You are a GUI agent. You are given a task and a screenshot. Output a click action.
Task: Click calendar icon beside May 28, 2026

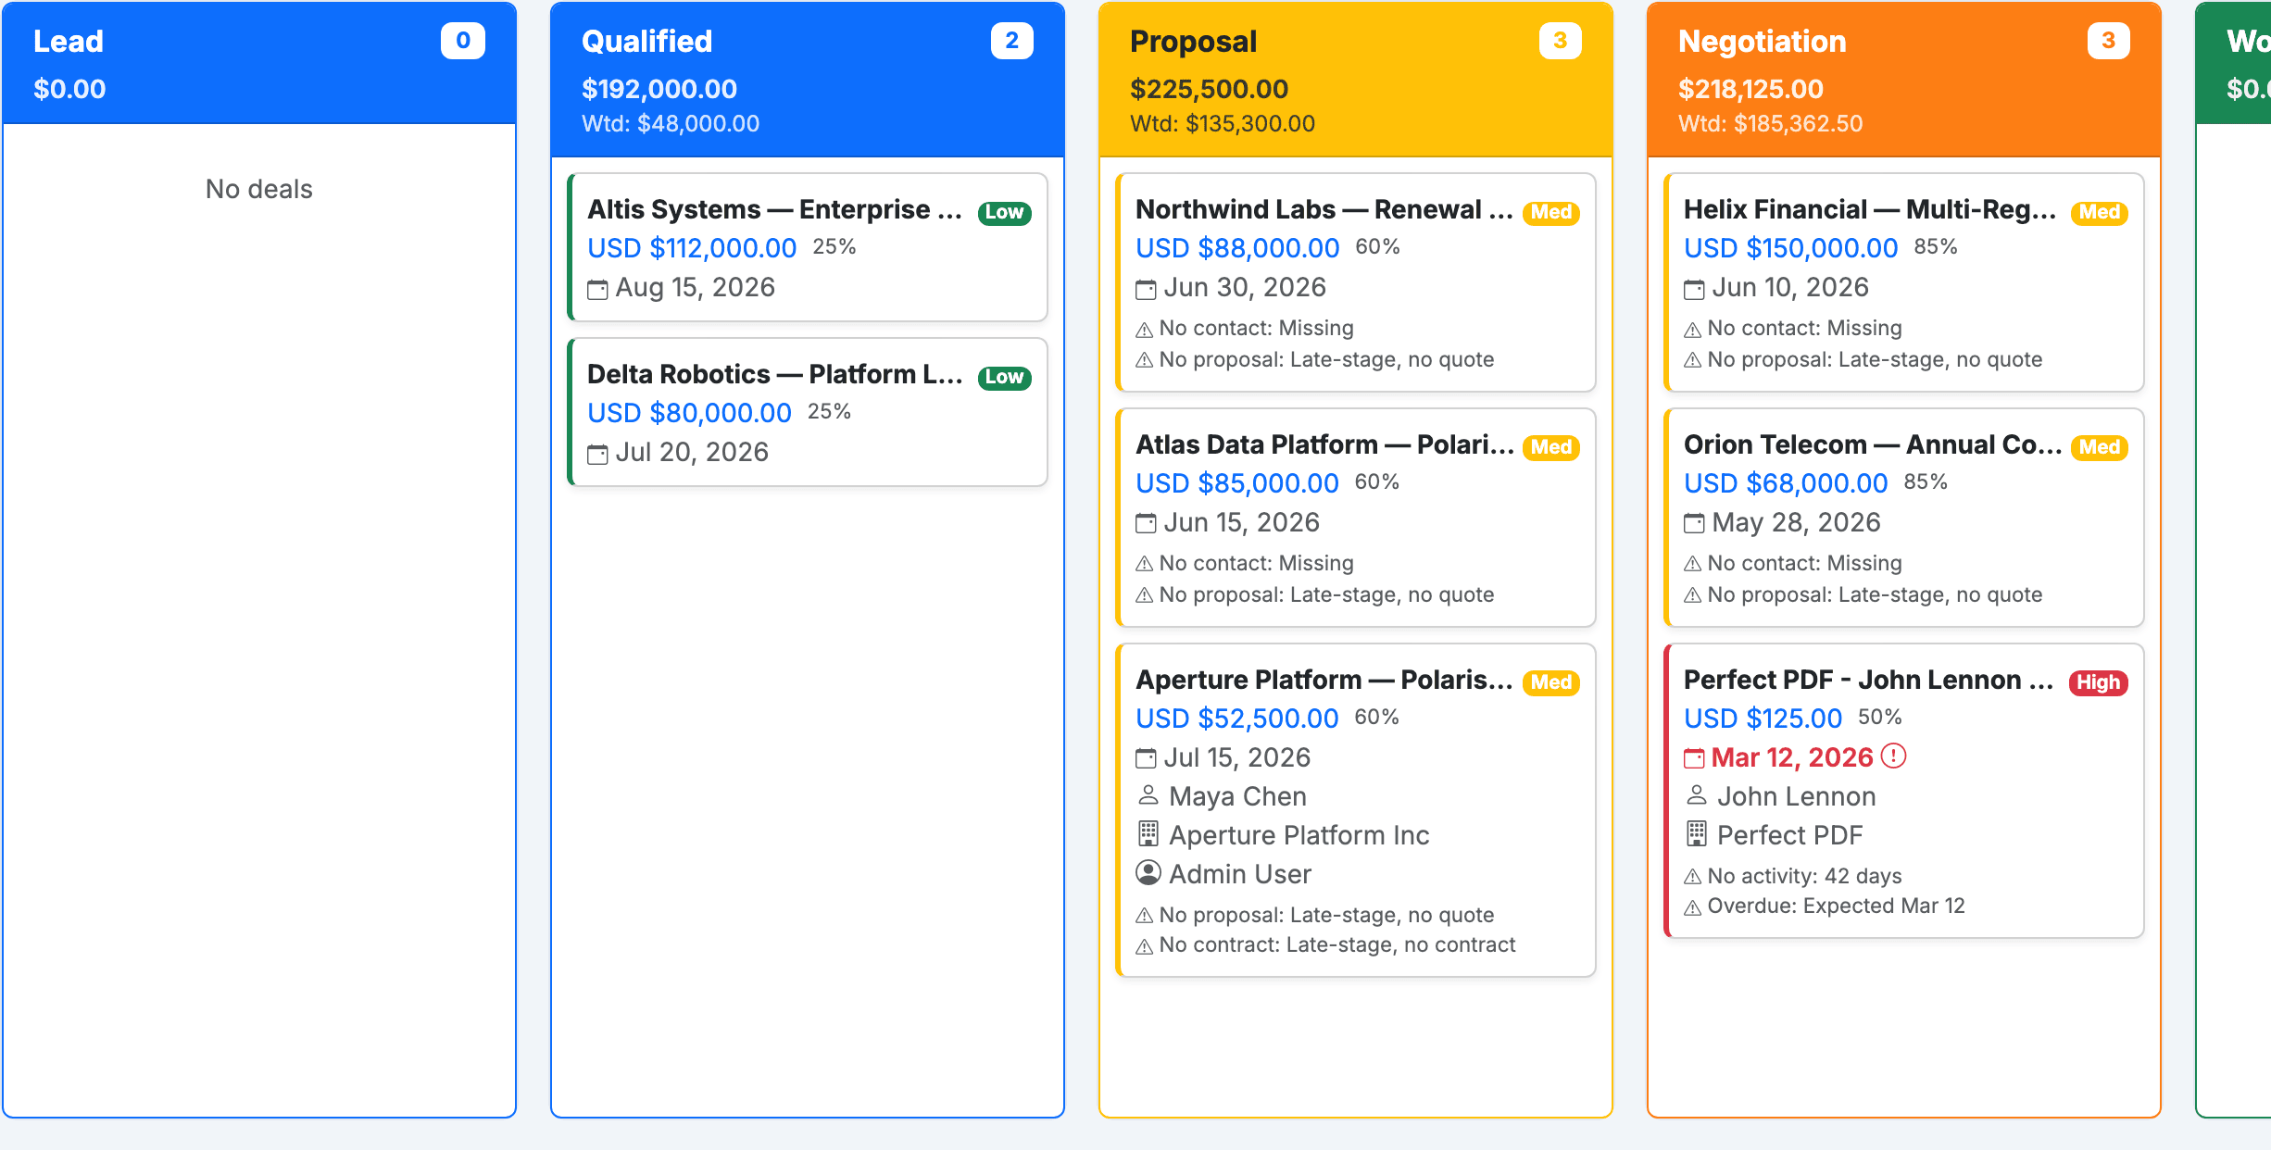pos(1694,524)
